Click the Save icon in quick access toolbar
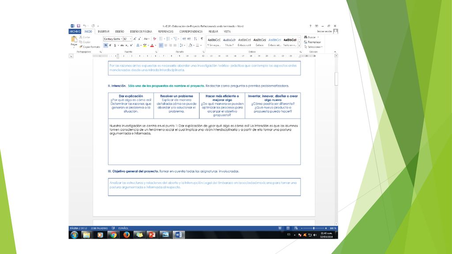This screenshot has width=452, height=254. [x=79, y=26]
